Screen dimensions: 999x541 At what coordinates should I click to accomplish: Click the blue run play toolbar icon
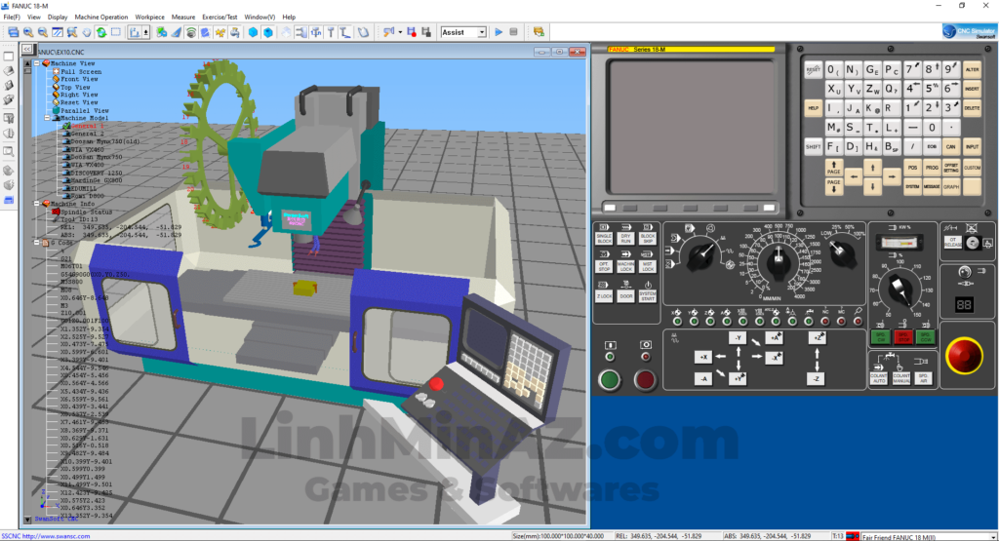point(499,32)
